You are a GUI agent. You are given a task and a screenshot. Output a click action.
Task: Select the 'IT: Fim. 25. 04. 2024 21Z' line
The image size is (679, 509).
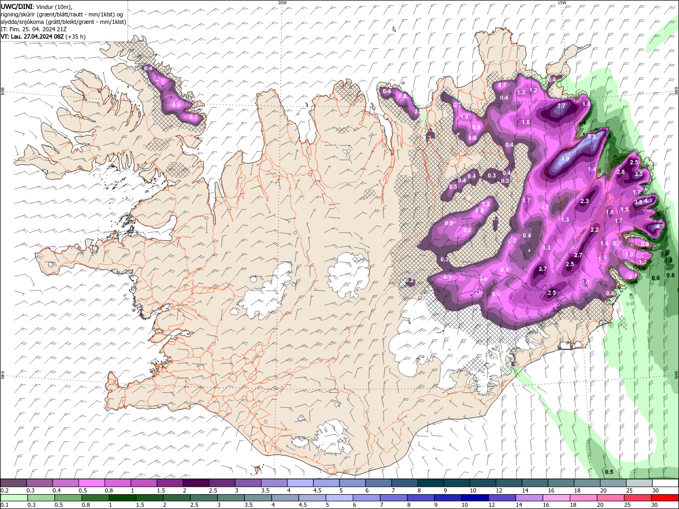33,29
